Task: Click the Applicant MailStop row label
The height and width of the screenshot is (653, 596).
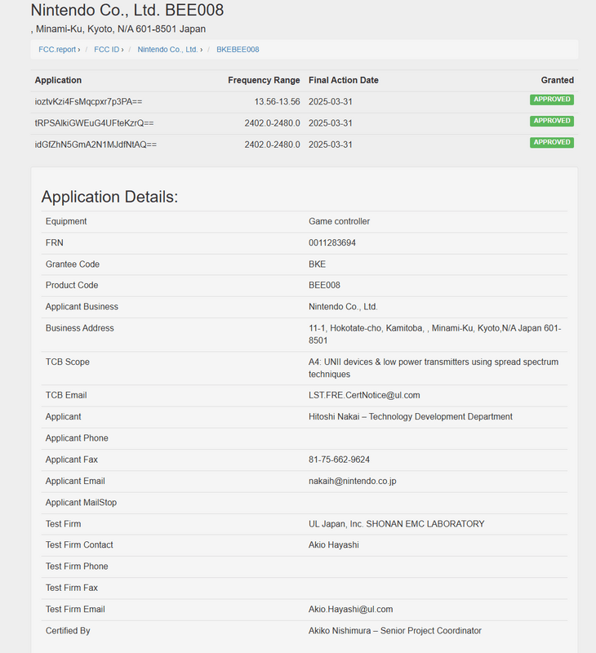Action: [81, 503]
